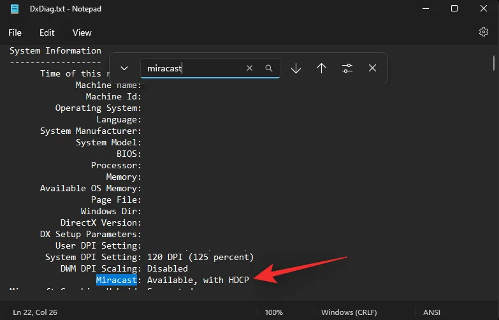
Task: Open the View menu
Action: pos(82,33)
